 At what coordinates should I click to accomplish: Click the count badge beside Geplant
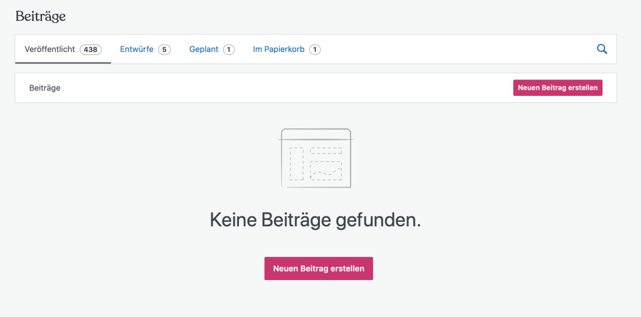click(229, 50)
